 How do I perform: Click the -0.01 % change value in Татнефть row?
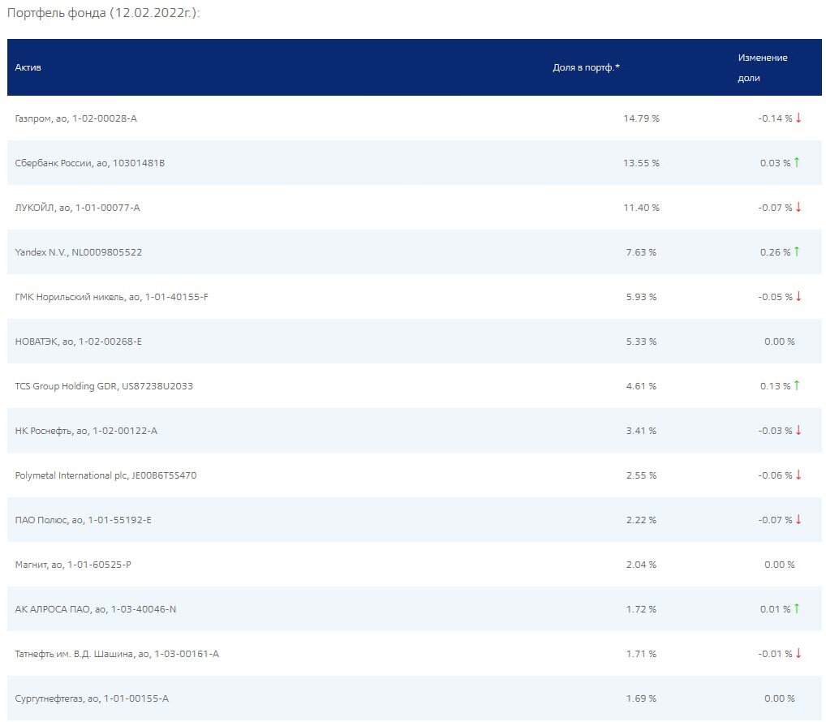point(775,654)
